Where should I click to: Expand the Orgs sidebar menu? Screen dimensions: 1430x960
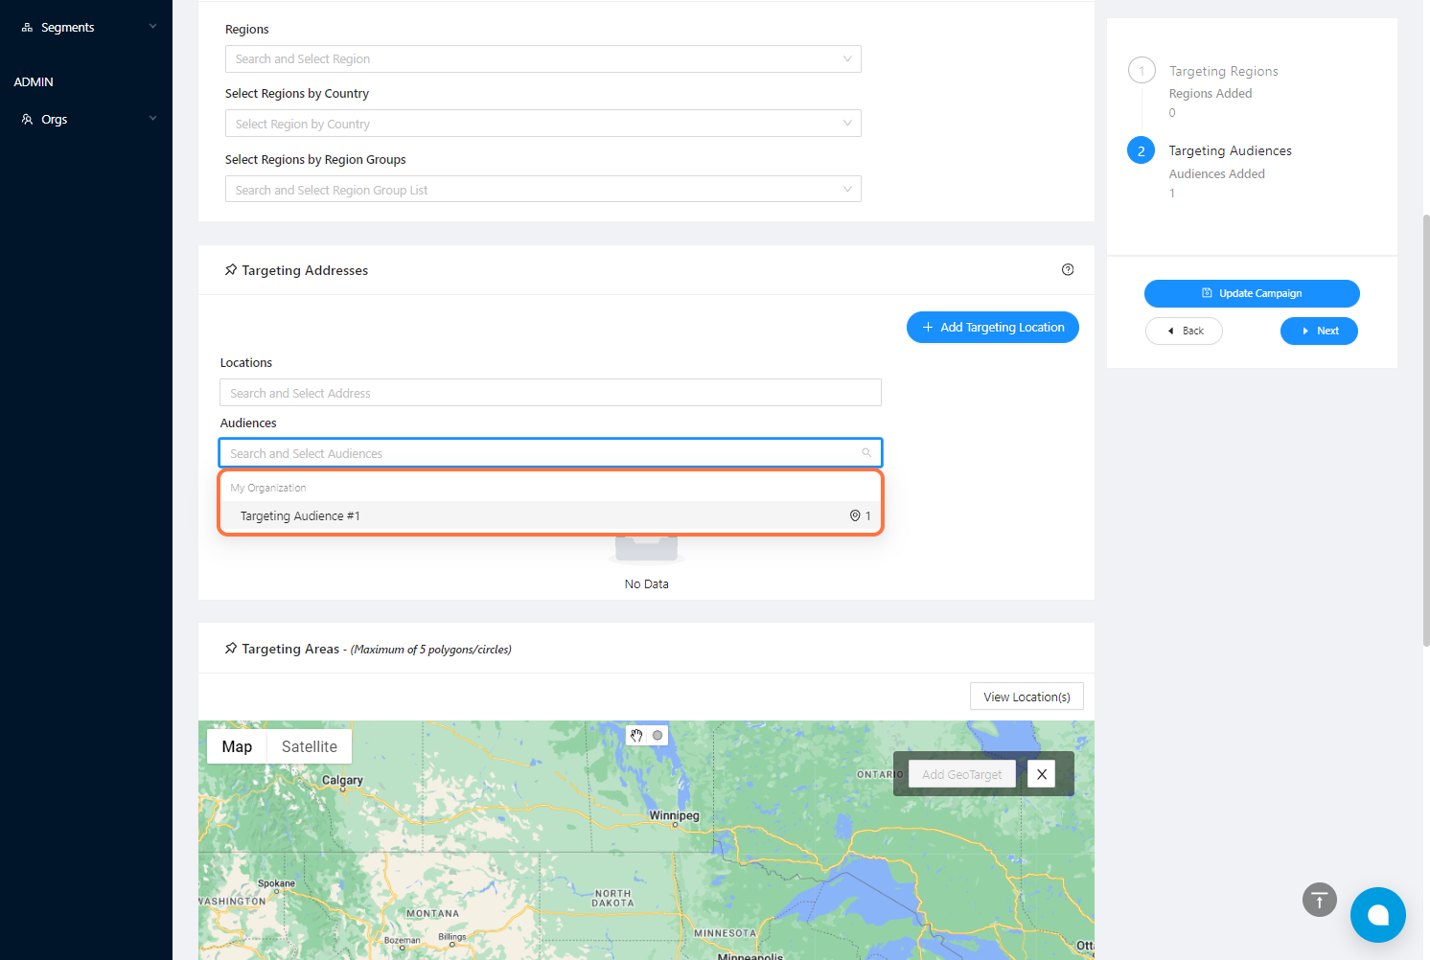pos(152,119)
